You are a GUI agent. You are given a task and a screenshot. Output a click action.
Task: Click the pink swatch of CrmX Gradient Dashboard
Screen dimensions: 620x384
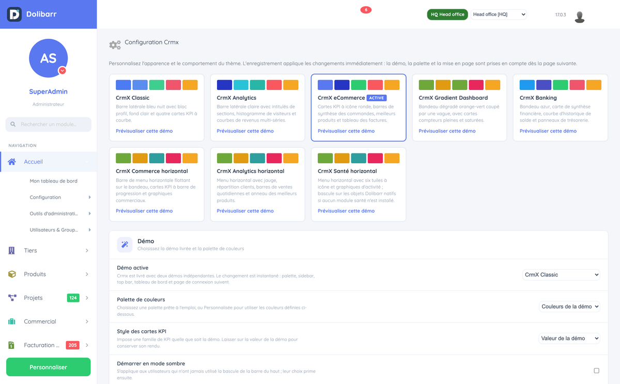coord(476,85)
